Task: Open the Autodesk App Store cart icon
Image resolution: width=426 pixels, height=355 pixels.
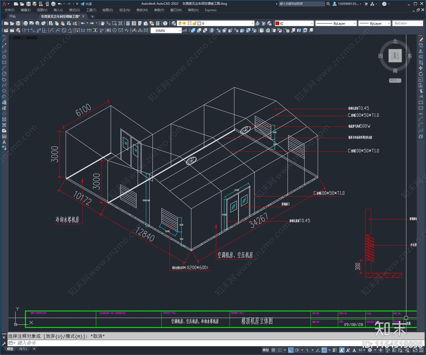Action: (366, 4)
